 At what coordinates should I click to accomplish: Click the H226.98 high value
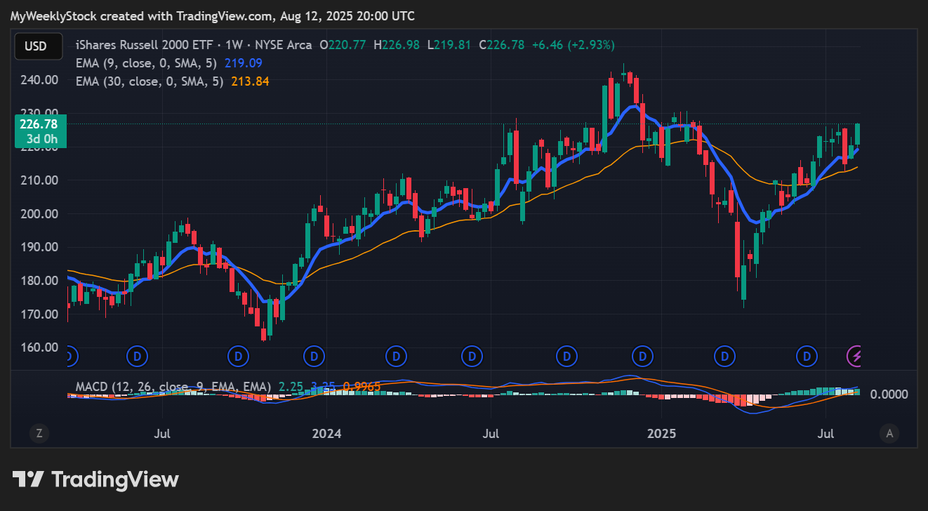(397, 45)
